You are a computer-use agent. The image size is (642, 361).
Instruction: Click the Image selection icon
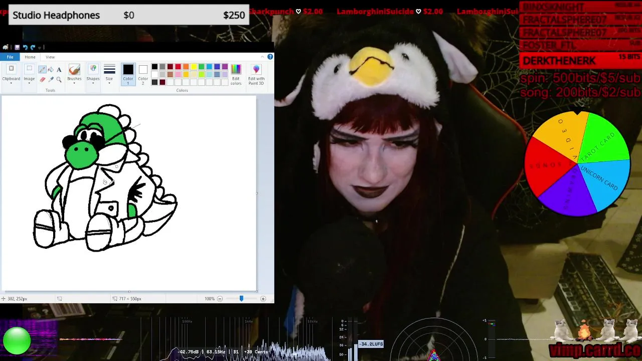tap(29, 70)
